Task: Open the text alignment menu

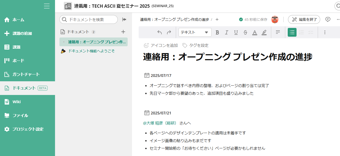Action: point(278,32)
